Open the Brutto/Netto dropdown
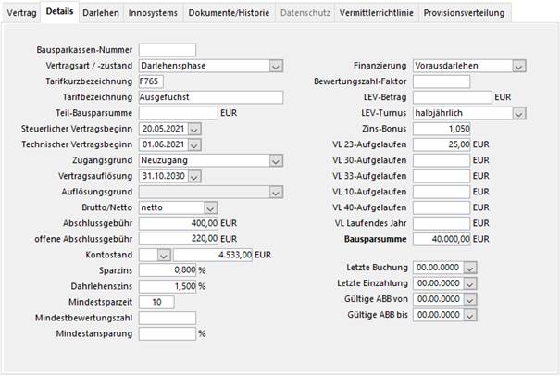 click(x=210, y=207)
